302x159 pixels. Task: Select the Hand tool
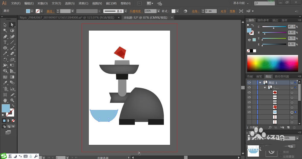tap(5, 100)
